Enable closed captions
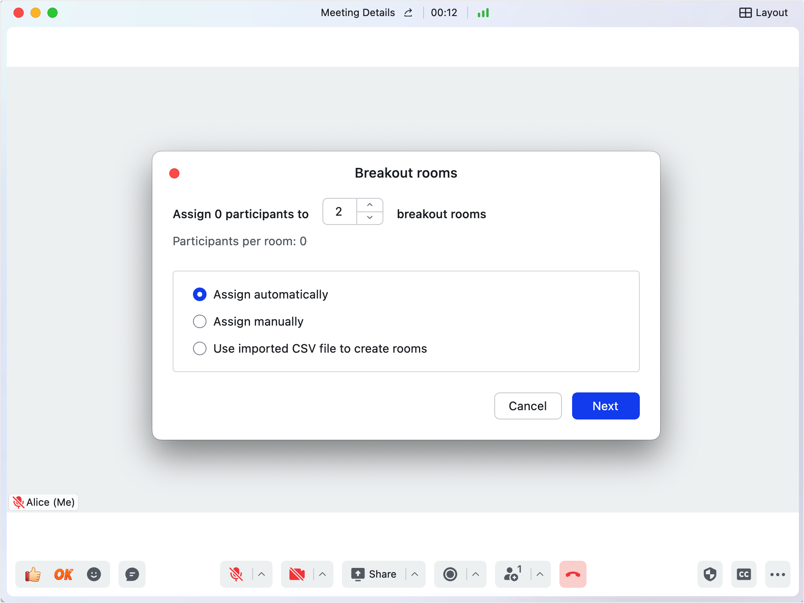The image size is (804, 603). (744, 574)
